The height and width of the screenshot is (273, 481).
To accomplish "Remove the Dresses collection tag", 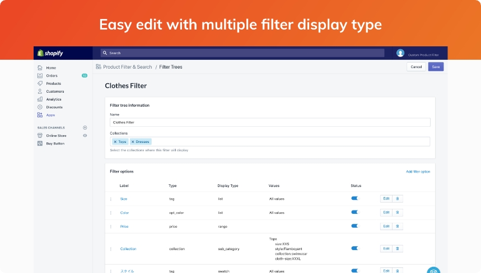I will click(x=133, y=142).
